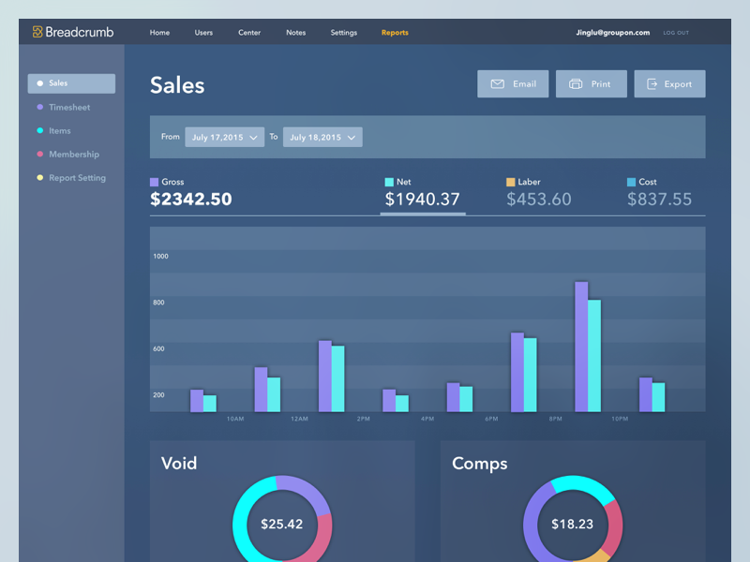Screen dimensions: 750x562
Task: Click the Comps donut chart value $18.23
Action: 573,525
